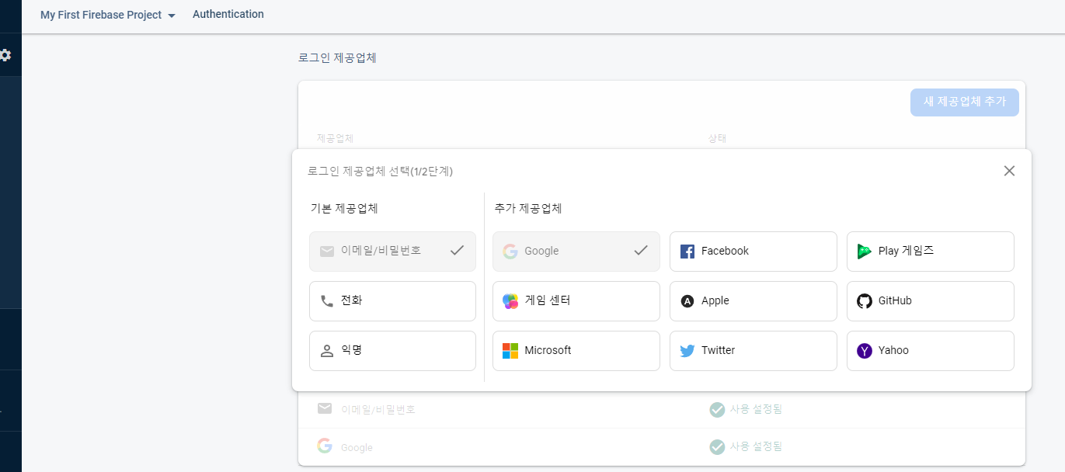Click checkmark on 이메일/비밀번호 option
1065x472 pixels.
click(458, 251)
